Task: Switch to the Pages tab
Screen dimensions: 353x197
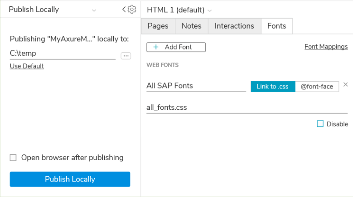Action: point(158,26)
